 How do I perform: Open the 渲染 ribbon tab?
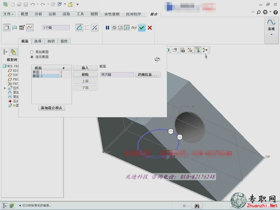coord(66,14)
